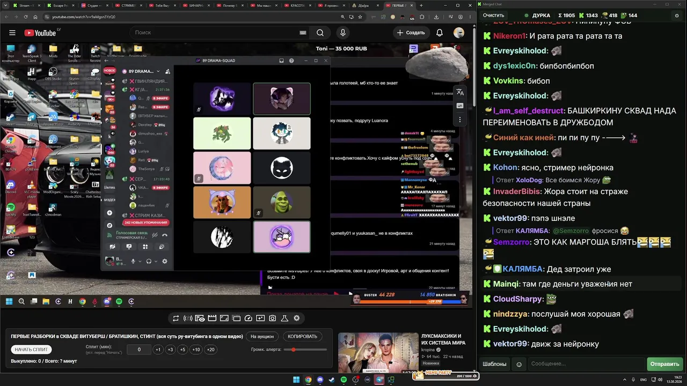Viewport: 687px width, 386px height.
Task: Click the Отправить send button
Action: 664,364
